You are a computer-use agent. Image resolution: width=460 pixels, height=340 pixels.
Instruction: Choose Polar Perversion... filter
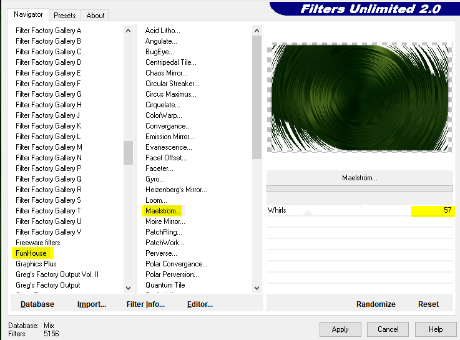(x=172, y=274)
